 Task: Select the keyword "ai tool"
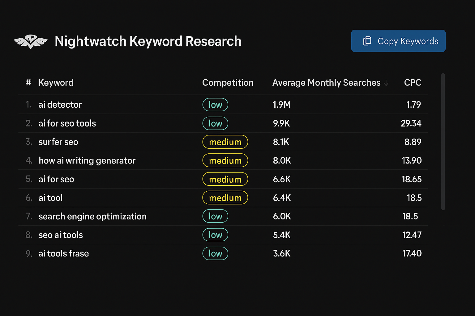point(50,198)
